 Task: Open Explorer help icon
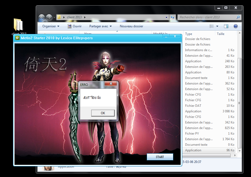click(x=235, y=26)
